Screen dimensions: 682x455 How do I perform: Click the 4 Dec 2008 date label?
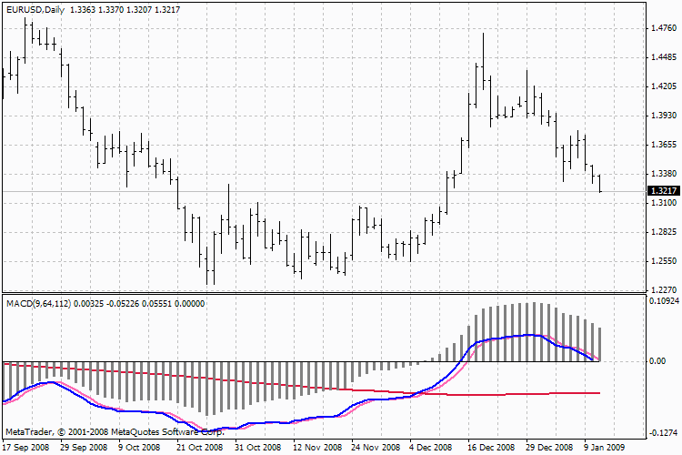[432, 448]
